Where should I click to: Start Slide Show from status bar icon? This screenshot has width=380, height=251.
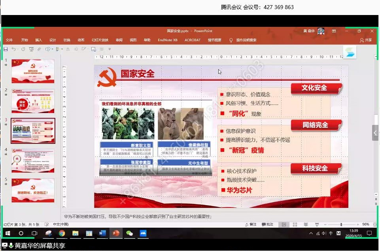(x=317, y=225)
